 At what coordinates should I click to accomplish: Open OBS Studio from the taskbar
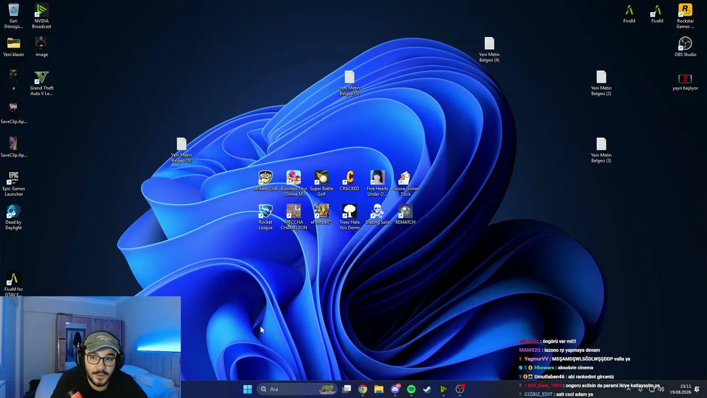[x=460, y=389]
